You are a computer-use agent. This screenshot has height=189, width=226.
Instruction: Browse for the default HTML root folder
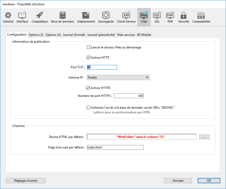[x=204, y=137]
